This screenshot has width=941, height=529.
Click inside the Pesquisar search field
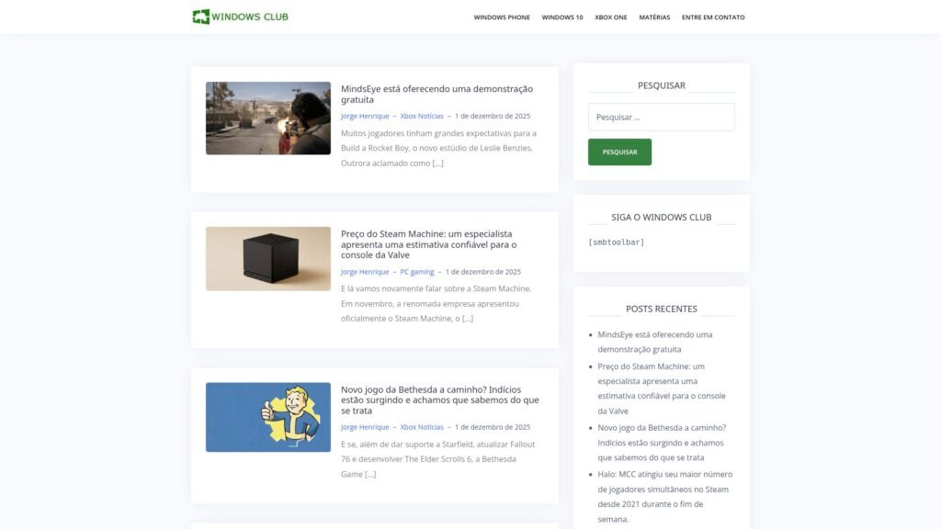[x=661, y=118]
